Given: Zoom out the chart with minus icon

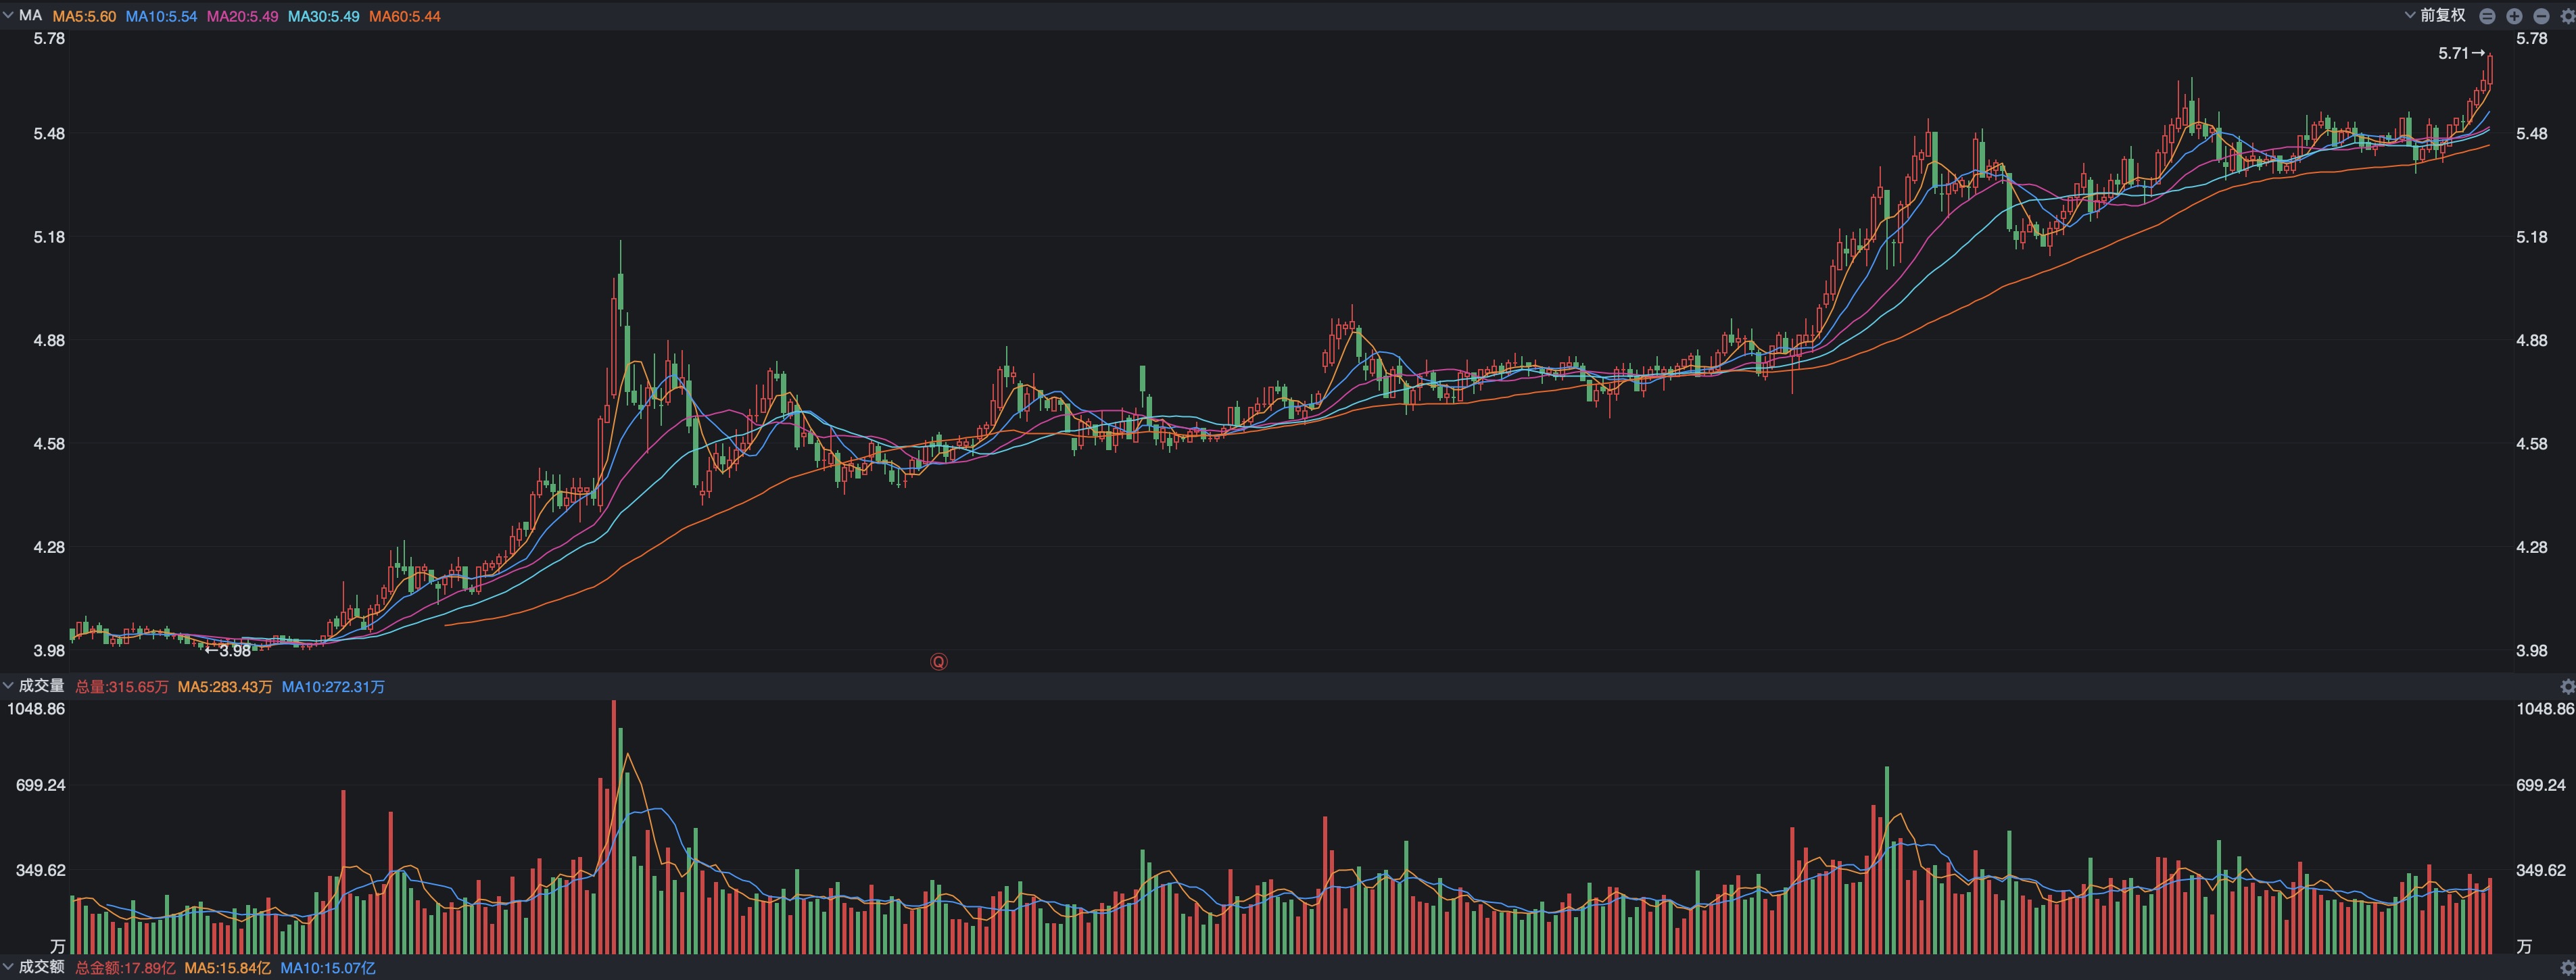Looking at the screenshot, I should click(2541, 16).
